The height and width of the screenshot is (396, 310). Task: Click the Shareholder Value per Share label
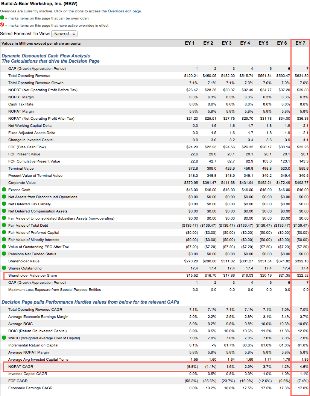pos(33,275)
